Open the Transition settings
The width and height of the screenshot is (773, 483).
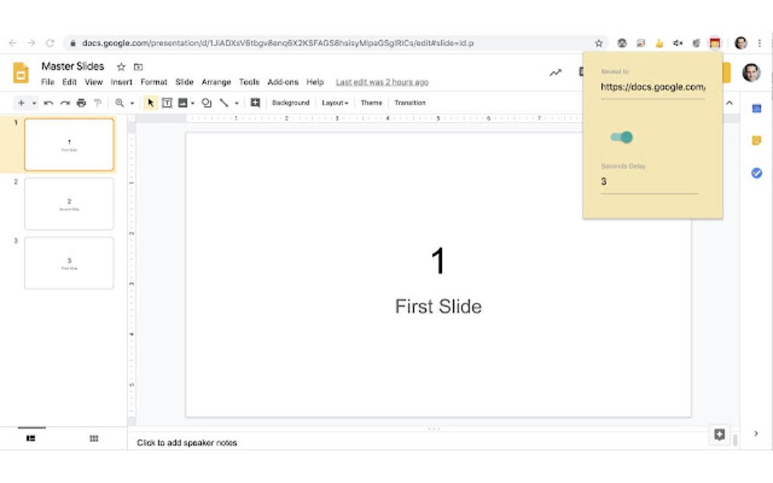coord(410,102)
